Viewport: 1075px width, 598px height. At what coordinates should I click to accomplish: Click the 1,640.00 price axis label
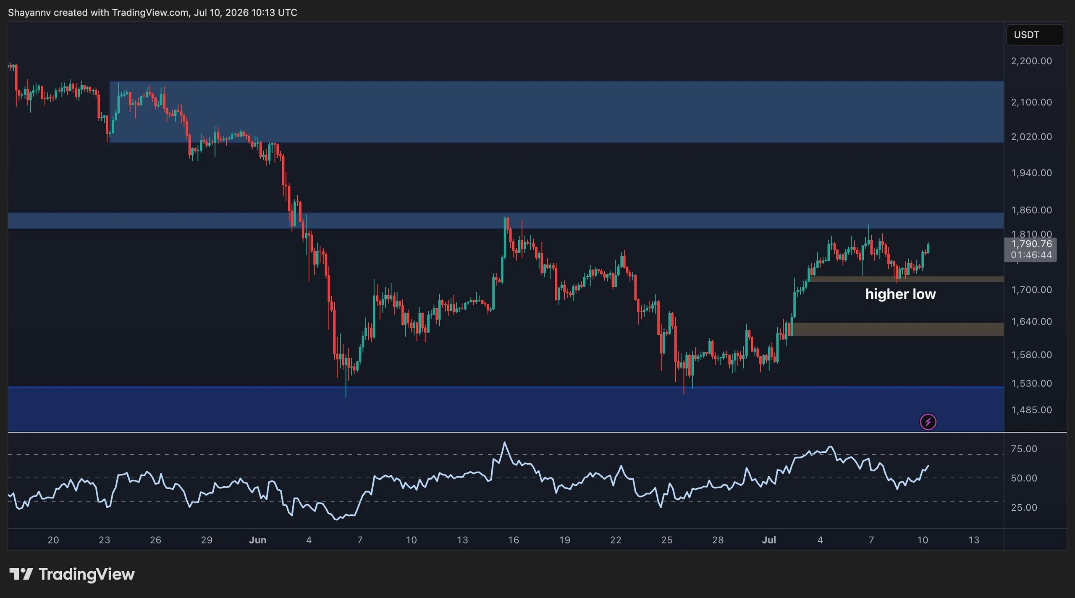pos(1031,322)
